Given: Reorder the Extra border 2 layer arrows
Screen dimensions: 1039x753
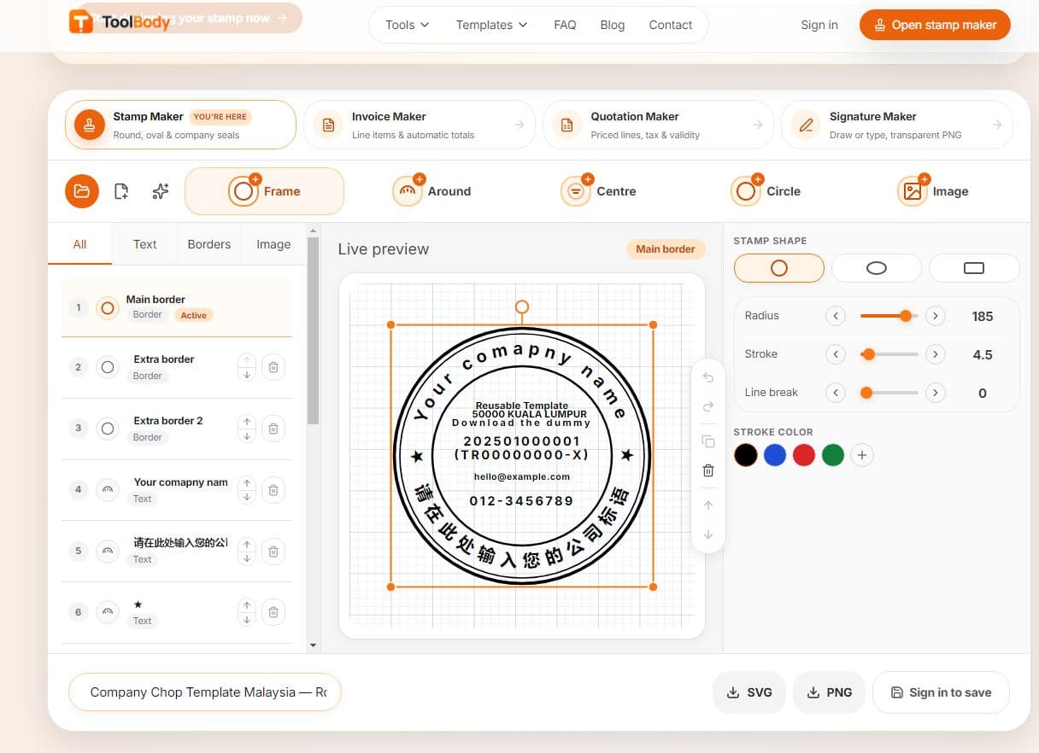Looking at the screenshot, I should pos(247,429).
